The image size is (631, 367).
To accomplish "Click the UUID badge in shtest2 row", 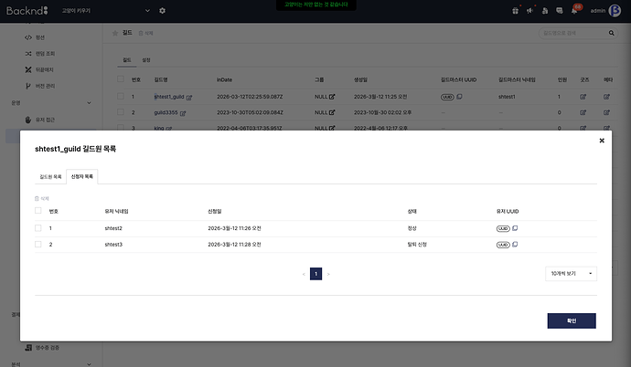I will tap(502, 228).
